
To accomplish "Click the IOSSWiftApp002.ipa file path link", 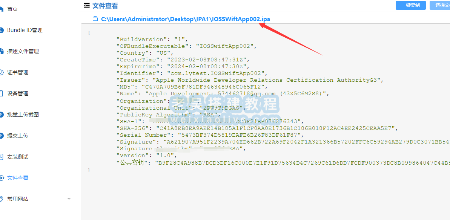I will pos(186,19).
